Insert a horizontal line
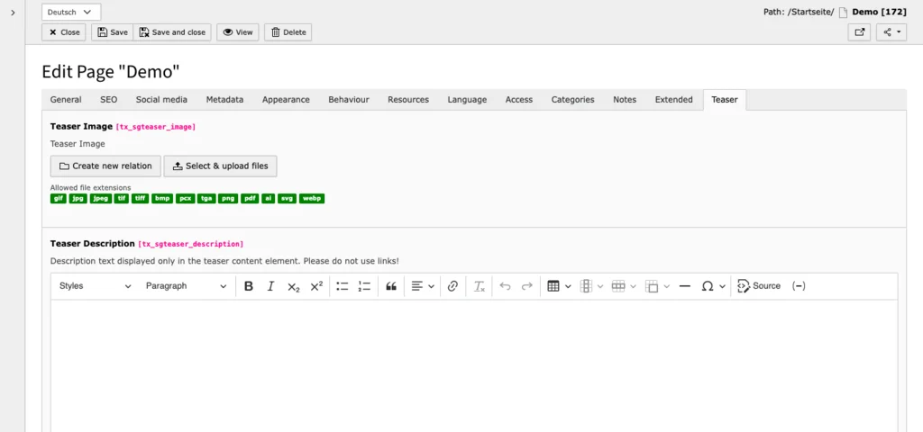Screen dimensions: 923x432 click(685, 286)
